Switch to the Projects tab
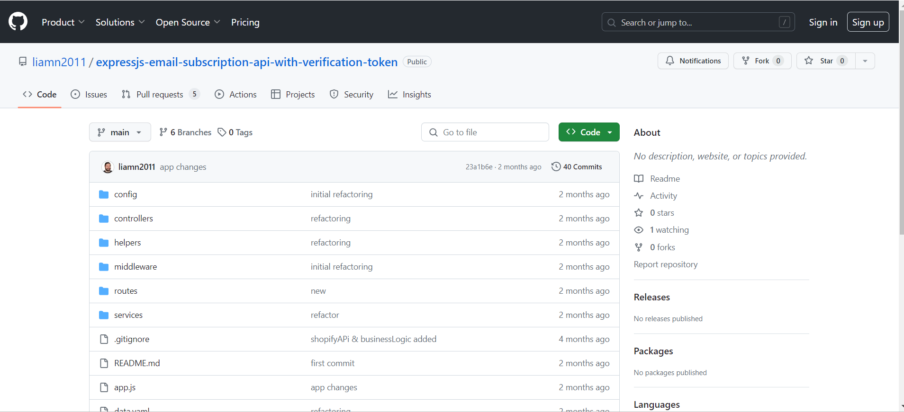The width and height of the screenshot is (904, 412). pyautogui.click(x=293, y=94)
